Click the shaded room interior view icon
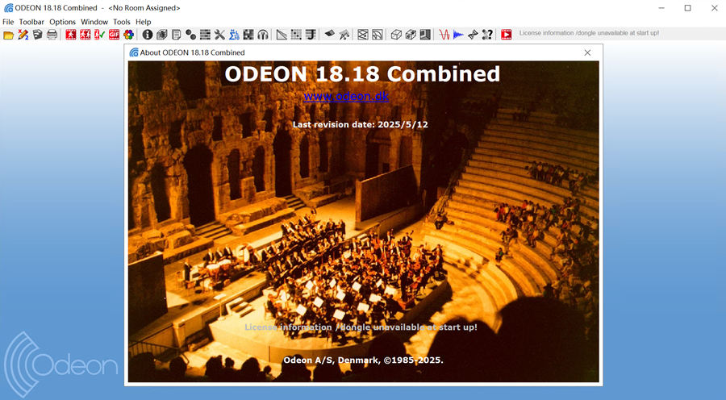This screenshot has width=726, height=400. pyautogui.click(x=425, y=34)
